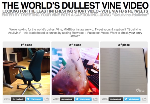Click share icon under 1st place video
The height and width of the screenshot is (104, 150).
[47, 99]
